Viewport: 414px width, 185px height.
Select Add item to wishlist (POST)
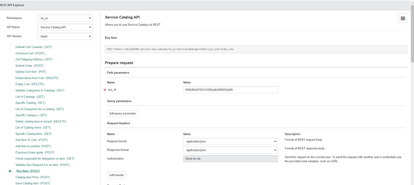point(33,146)
